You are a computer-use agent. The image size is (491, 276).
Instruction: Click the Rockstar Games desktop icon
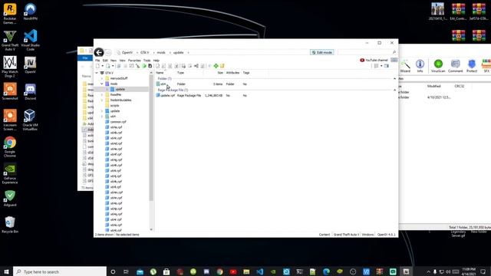(10, 14)
